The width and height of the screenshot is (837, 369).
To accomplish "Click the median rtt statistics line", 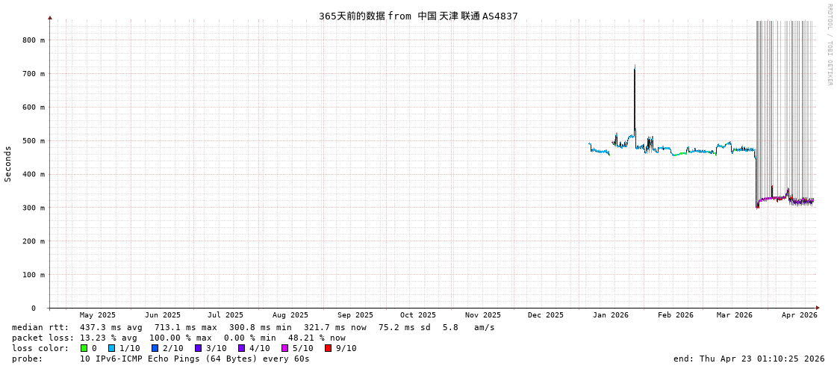I will 253,327.
